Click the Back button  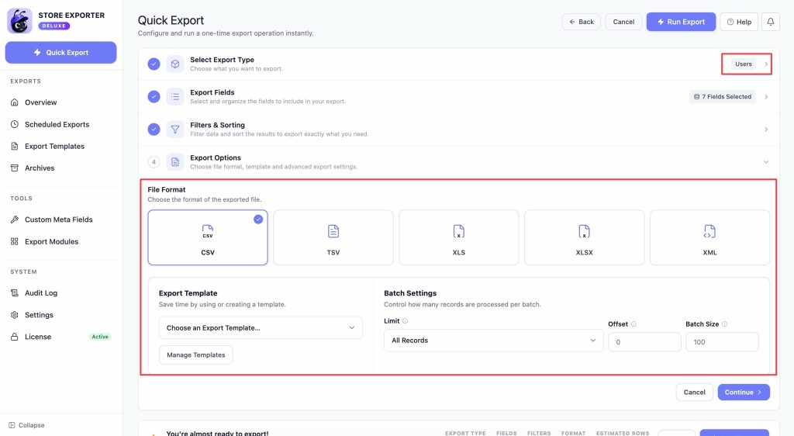pyautogui.click(x=582, y=22)
